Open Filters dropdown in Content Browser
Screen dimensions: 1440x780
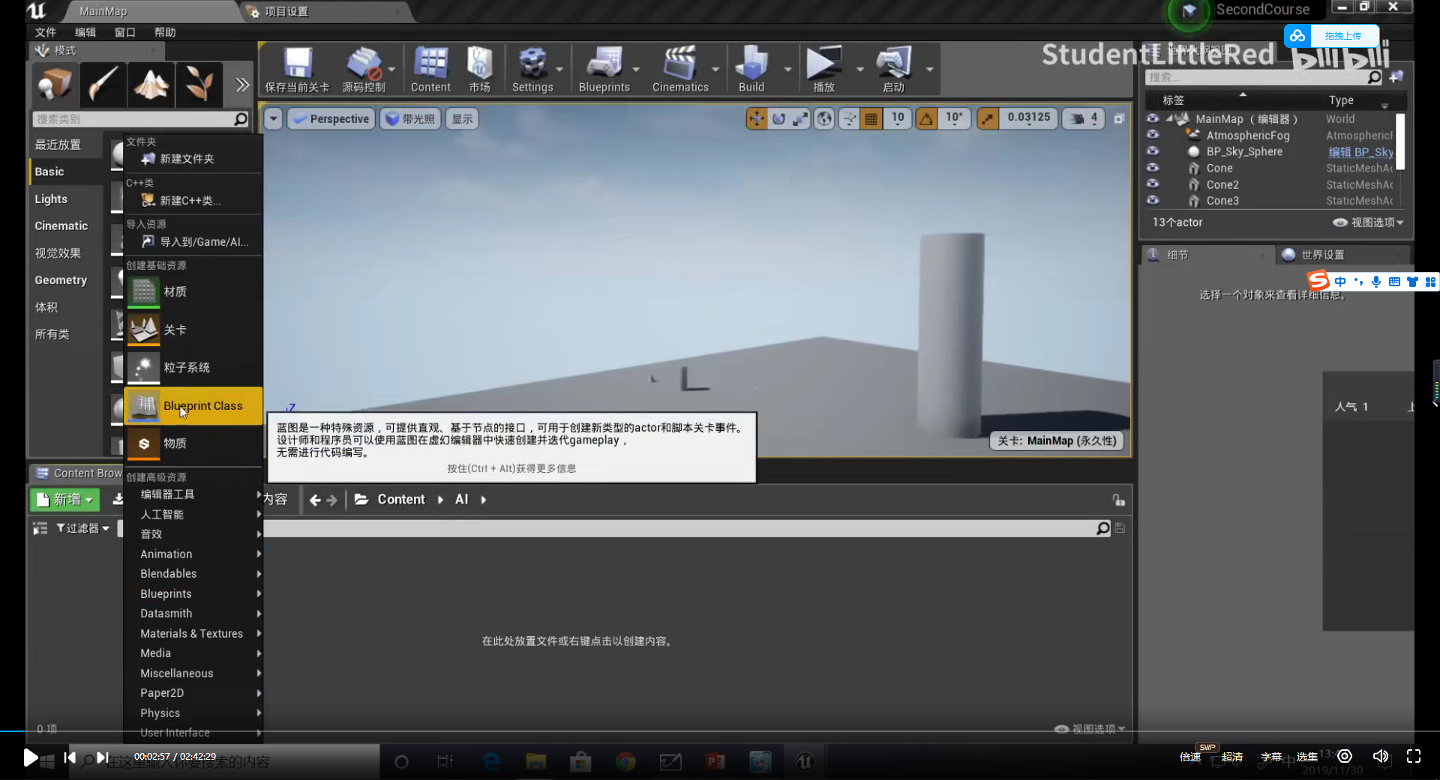[x=82, y=528]
